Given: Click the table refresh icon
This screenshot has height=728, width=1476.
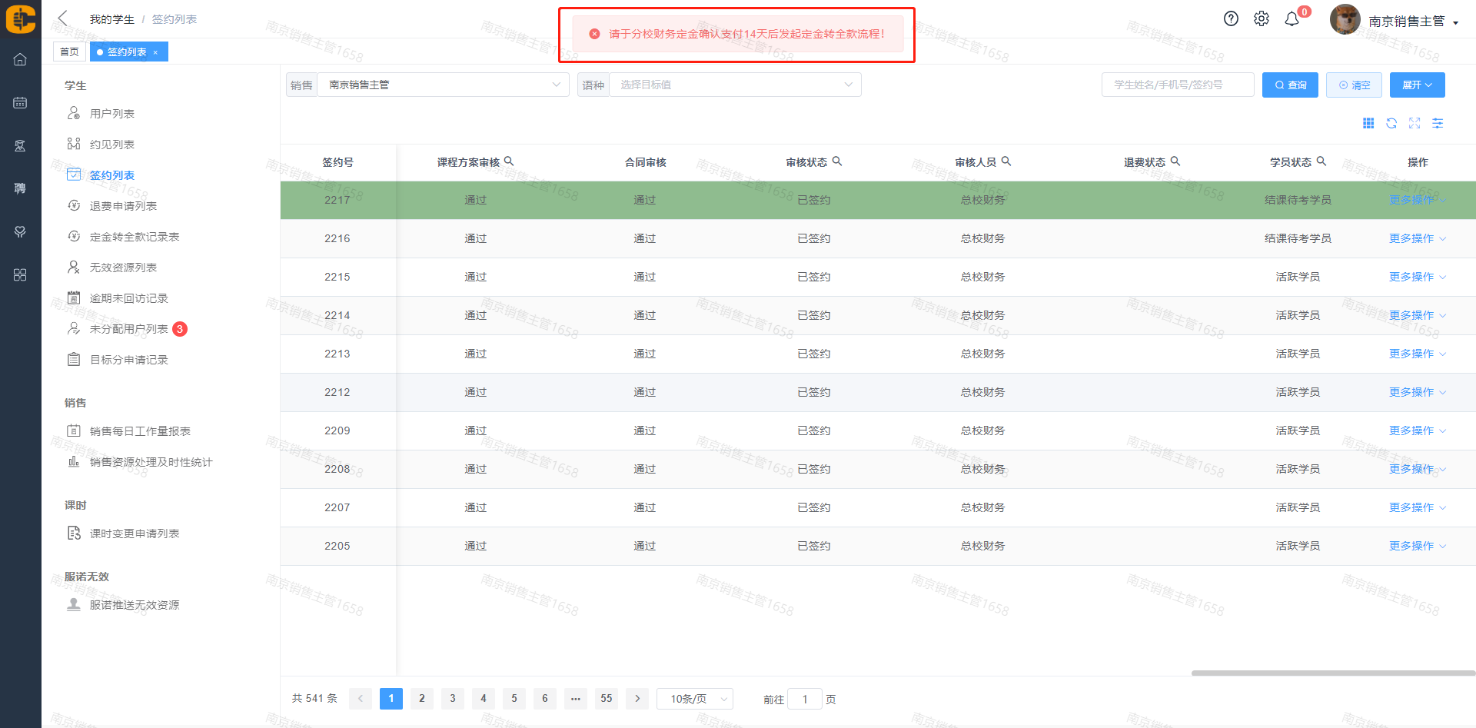Looking at the screenshot, I should pyautogui.click(x=1391, y=124).
